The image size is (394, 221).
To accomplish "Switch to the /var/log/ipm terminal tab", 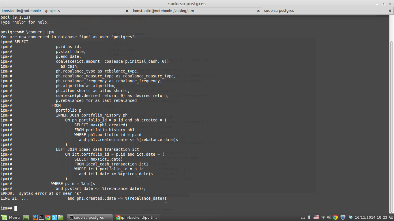I will tap(196, 11).
